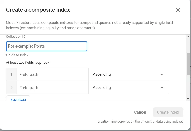Click the second row's dropdown arrow
The height and width of the screenshot is (131, 191).
(162, 88)
